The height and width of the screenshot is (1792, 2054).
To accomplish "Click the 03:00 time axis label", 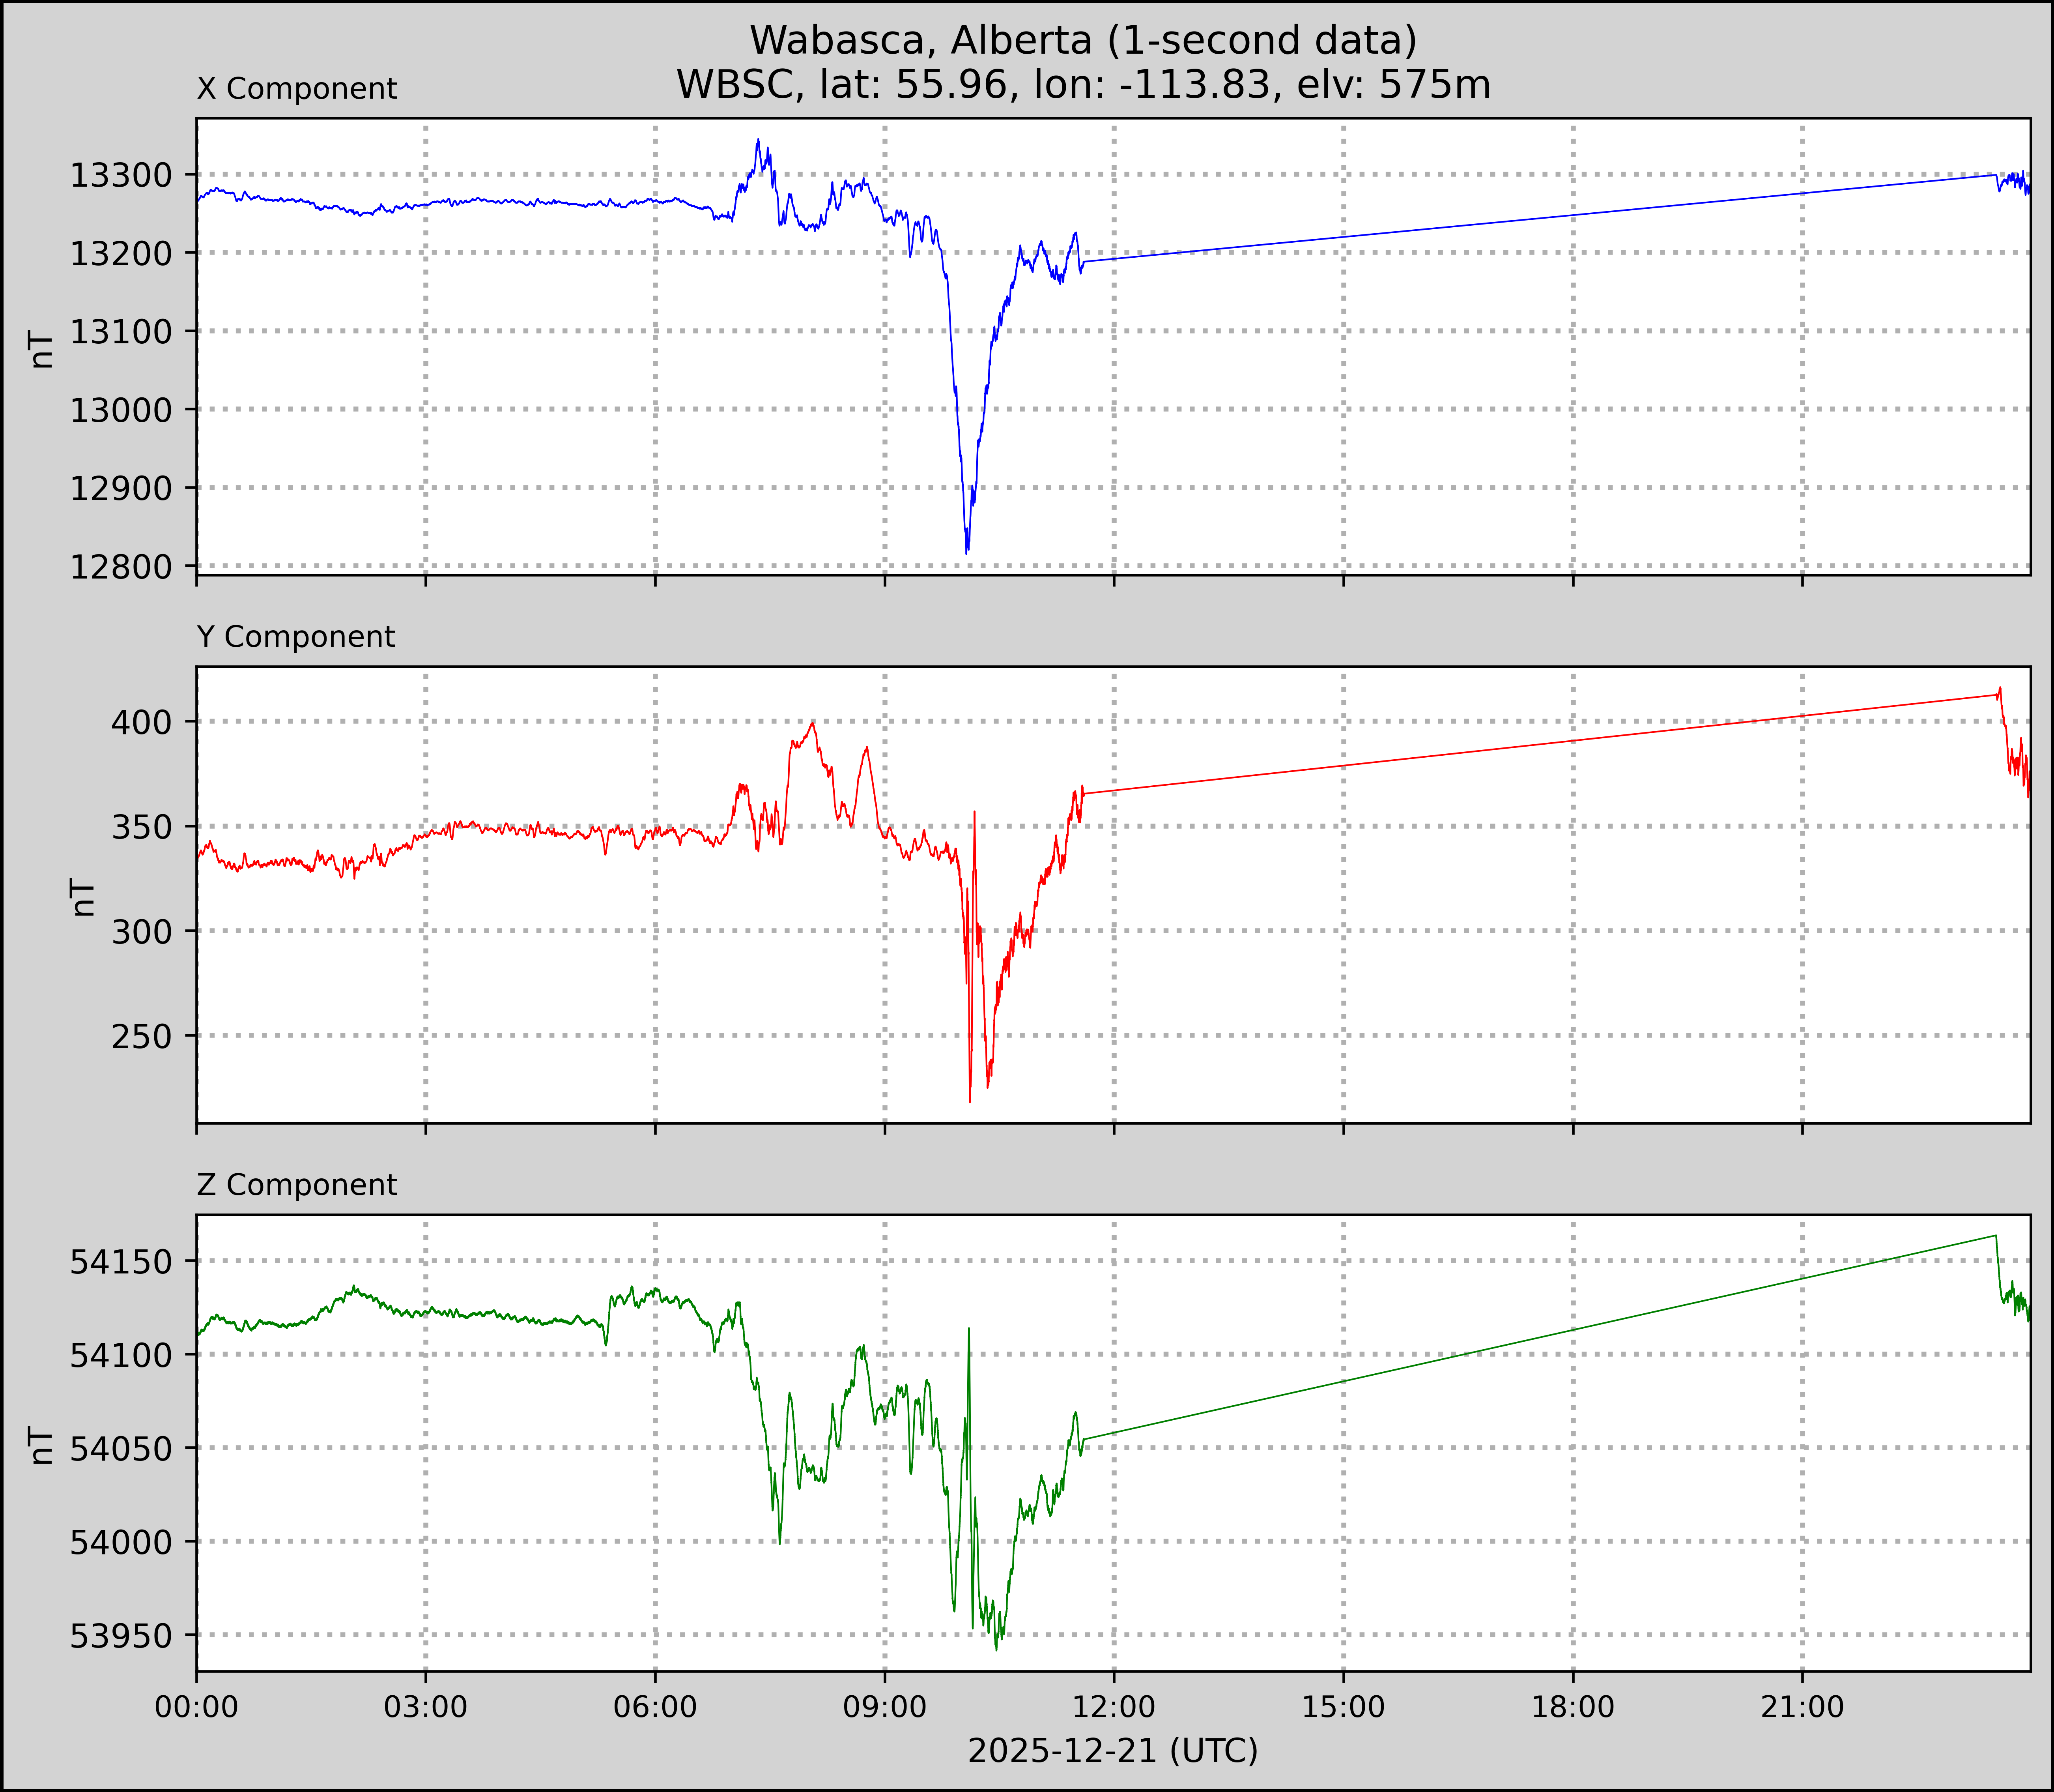I will click(x=426, y=1707).
